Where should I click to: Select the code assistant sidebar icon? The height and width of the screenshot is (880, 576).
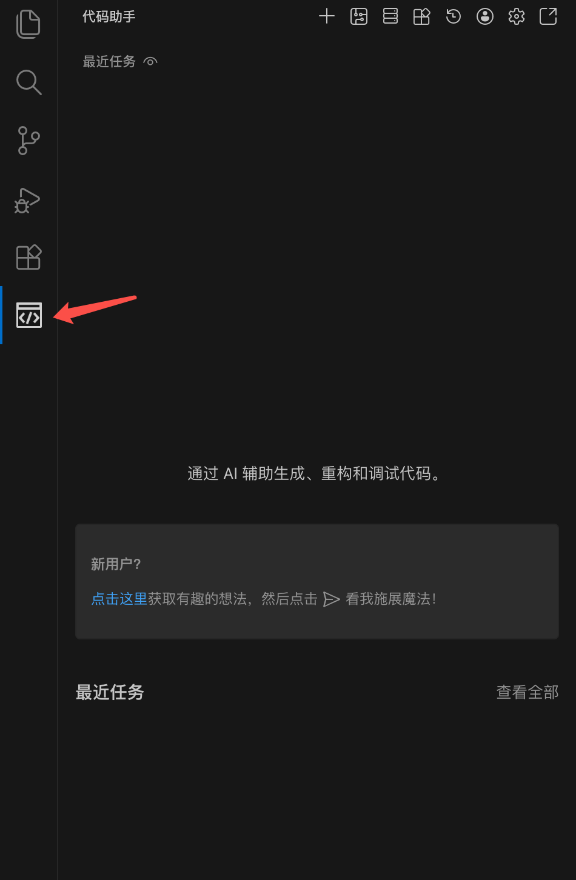coord(29,315)
